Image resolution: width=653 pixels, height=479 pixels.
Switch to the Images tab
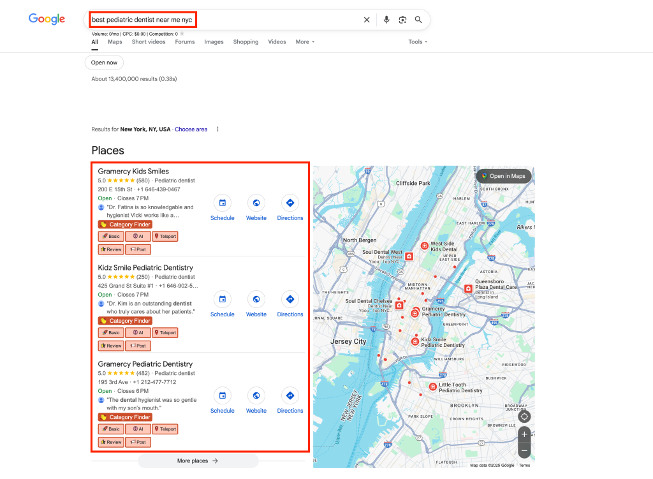coord(214,41)
